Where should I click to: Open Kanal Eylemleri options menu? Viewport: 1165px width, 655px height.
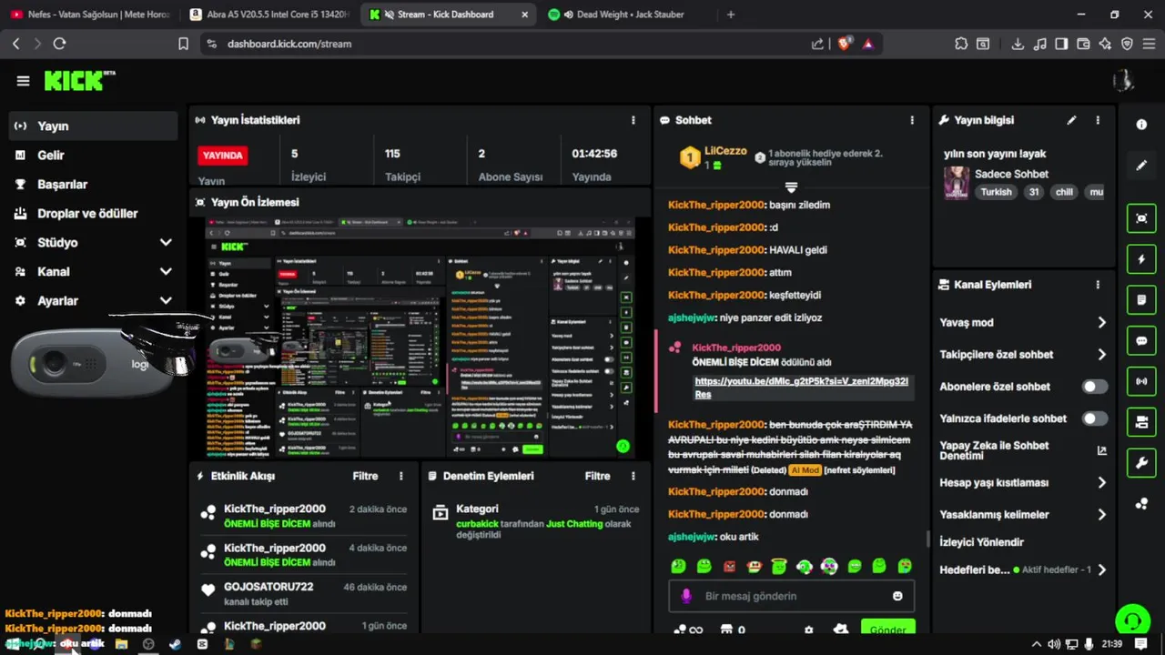click(x=1098, y=285)
